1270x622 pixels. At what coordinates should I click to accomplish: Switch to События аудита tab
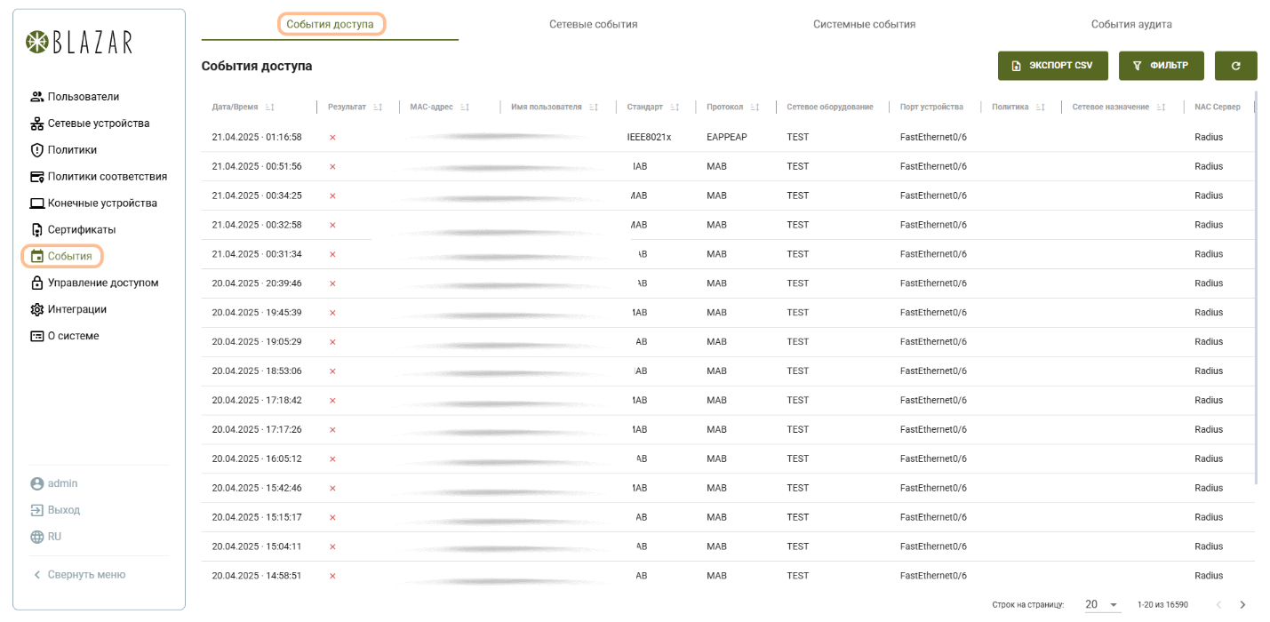click(x=1131, y=24)
